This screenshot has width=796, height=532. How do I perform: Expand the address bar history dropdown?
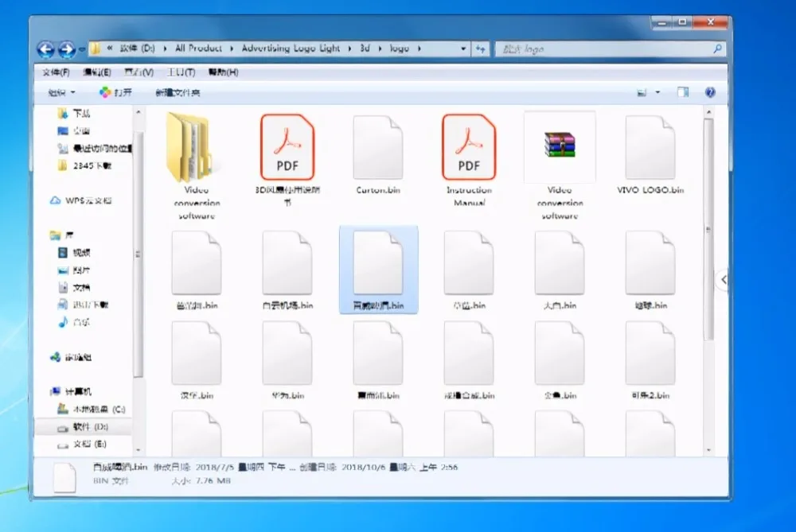(463, 49)
